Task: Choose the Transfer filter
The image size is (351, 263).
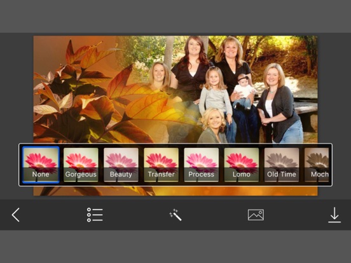Action: tap(161, 165)
